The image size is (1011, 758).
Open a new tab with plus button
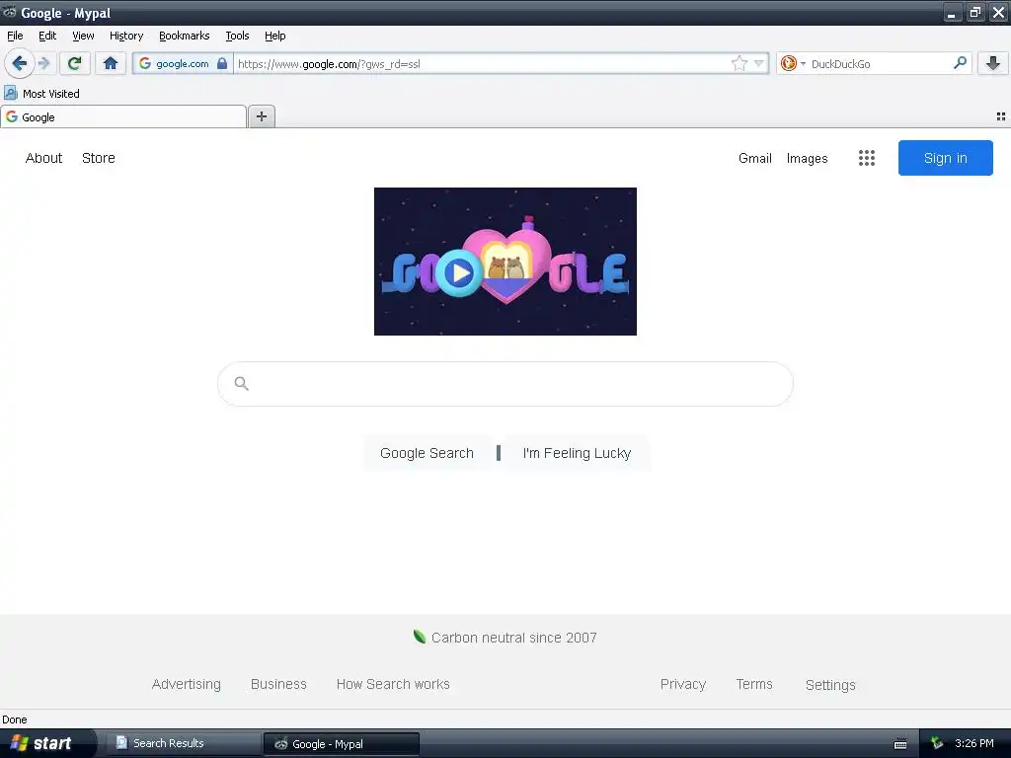[x=261, y=116]
